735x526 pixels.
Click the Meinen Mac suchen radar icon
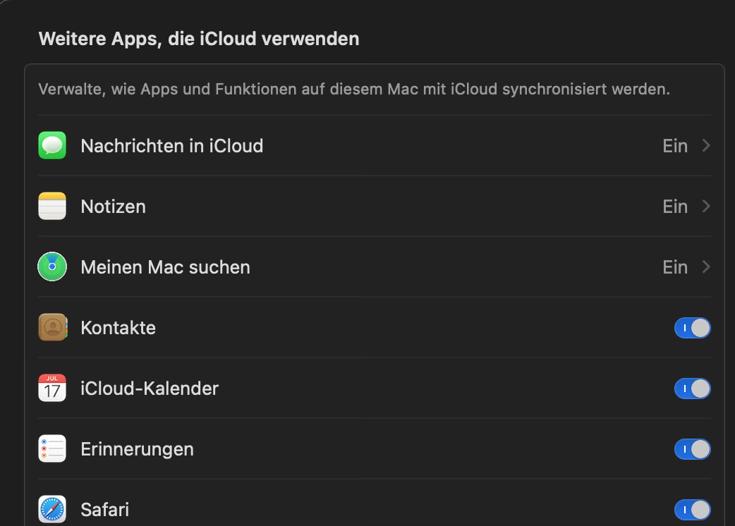coord(52,267)
